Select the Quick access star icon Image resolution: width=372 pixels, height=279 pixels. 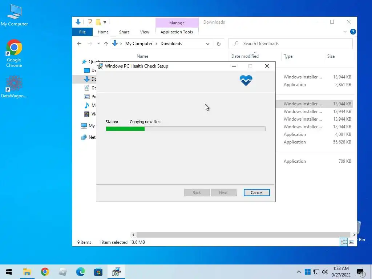[84, 62]
